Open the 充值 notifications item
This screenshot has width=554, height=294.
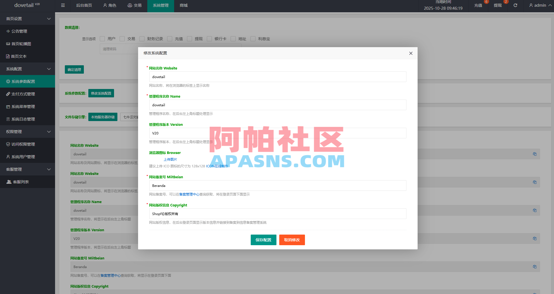pyautogui.click(x=478, y=5)
